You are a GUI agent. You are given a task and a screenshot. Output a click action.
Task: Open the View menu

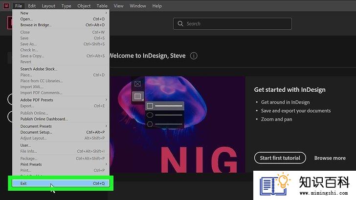tap(118, 6)
